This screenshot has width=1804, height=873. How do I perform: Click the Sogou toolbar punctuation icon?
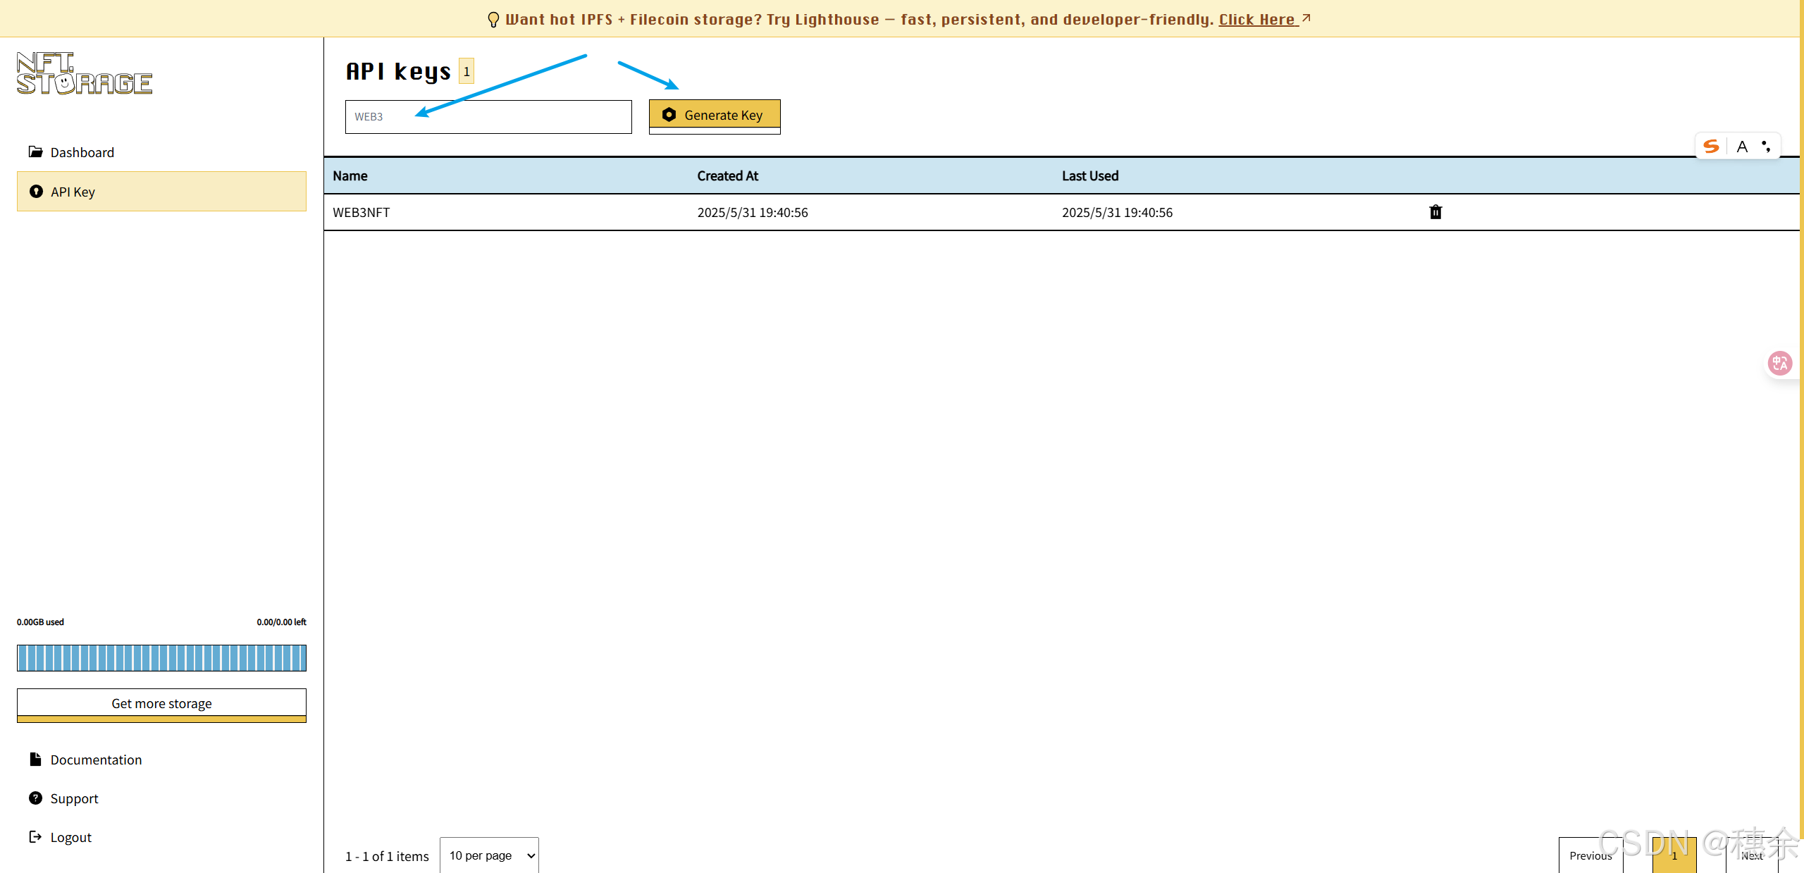pyautogui.click(x=1766, y=147)
